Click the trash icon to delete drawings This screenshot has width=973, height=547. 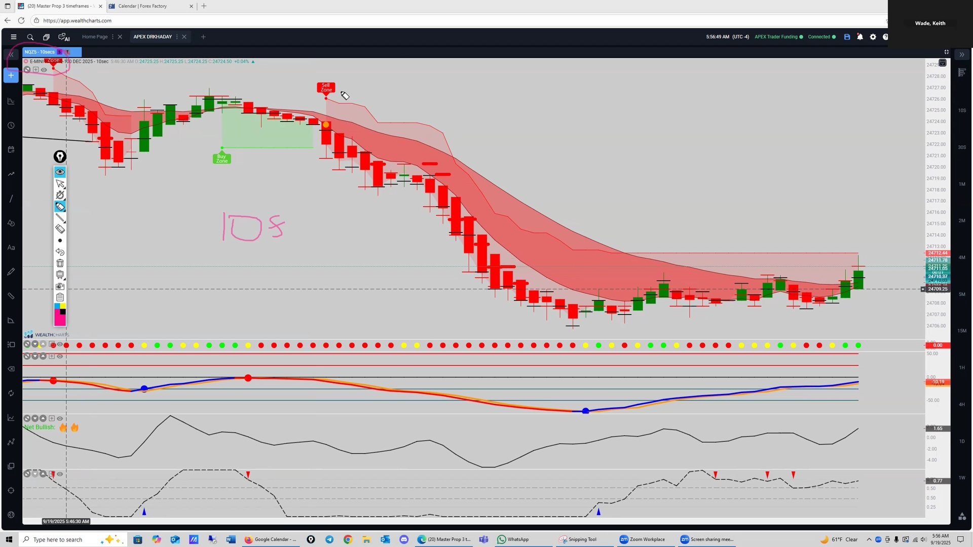[60, 263]
